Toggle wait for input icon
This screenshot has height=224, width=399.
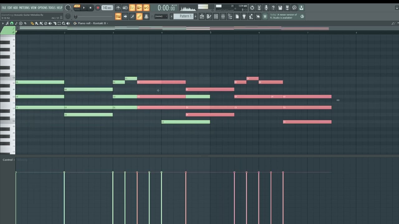[x=125, y=8]
